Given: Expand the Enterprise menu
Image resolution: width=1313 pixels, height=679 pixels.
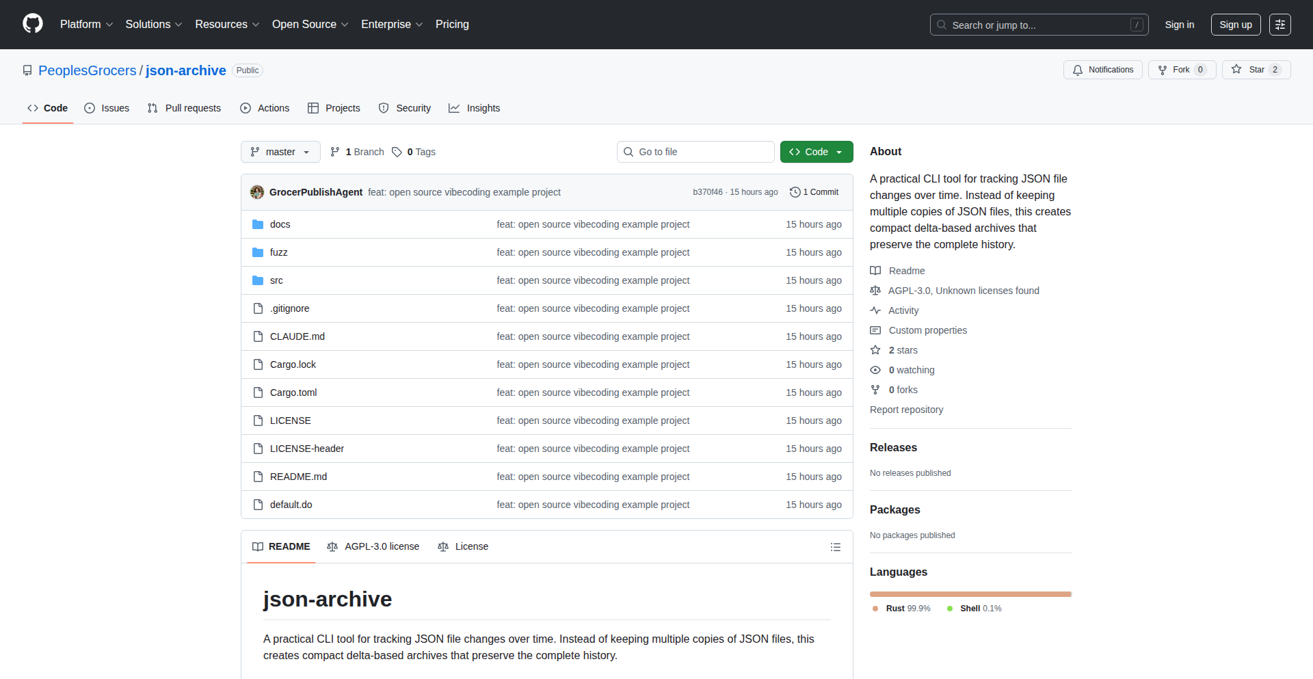Looking at the screenshot, I should 392,24.
